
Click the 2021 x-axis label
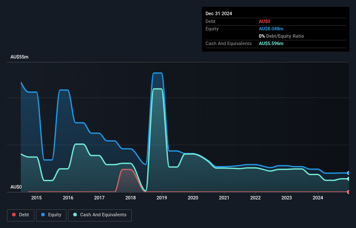tap(224, 198)
